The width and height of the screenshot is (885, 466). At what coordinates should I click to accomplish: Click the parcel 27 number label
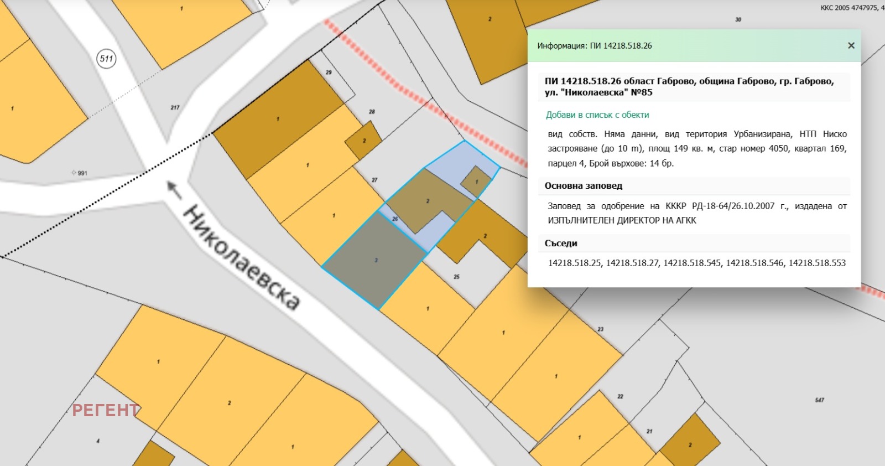click(374, 180)
